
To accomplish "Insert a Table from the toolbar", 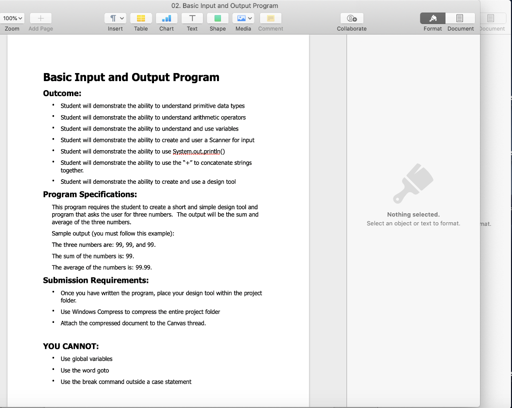I will click(x=140, y=19).
